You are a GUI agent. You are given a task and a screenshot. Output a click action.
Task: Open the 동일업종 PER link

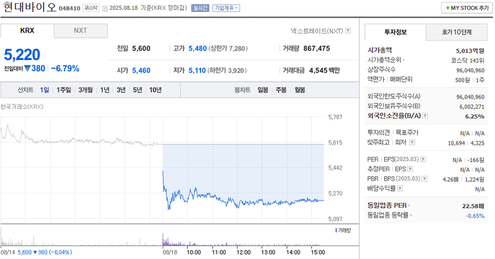pos(389,205)
